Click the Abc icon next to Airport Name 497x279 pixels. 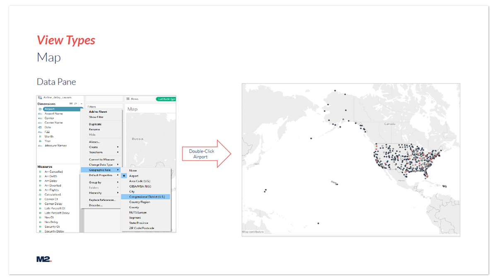click(x=40, y=114)
